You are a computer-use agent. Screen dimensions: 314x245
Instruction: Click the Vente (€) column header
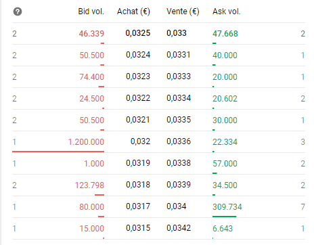(183, 12)
